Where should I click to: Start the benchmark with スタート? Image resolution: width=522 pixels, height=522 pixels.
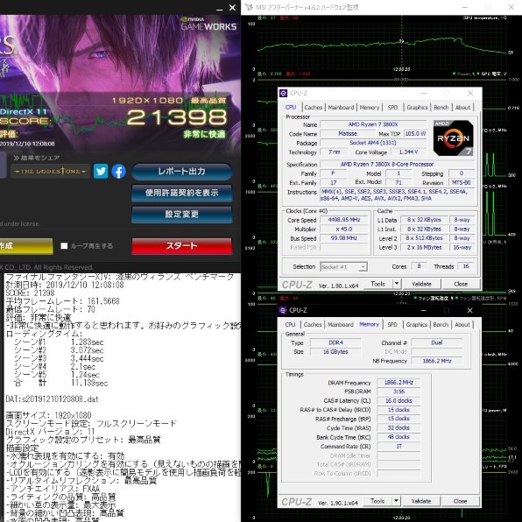coord(182,246)
